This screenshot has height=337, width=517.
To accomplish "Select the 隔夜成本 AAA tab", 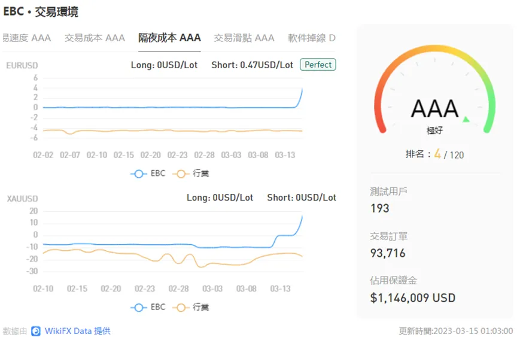I will 169,38.
